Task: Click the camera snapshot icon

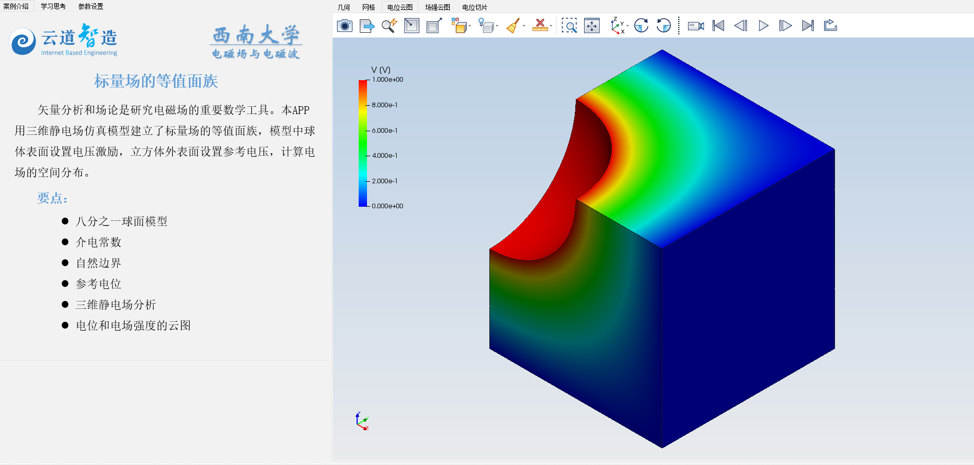Action: (345, 26)
